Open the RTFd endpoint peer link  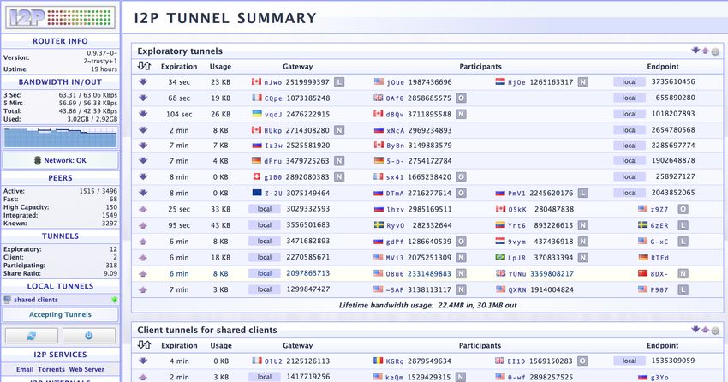pyautogui.click(x=659, y=258)
